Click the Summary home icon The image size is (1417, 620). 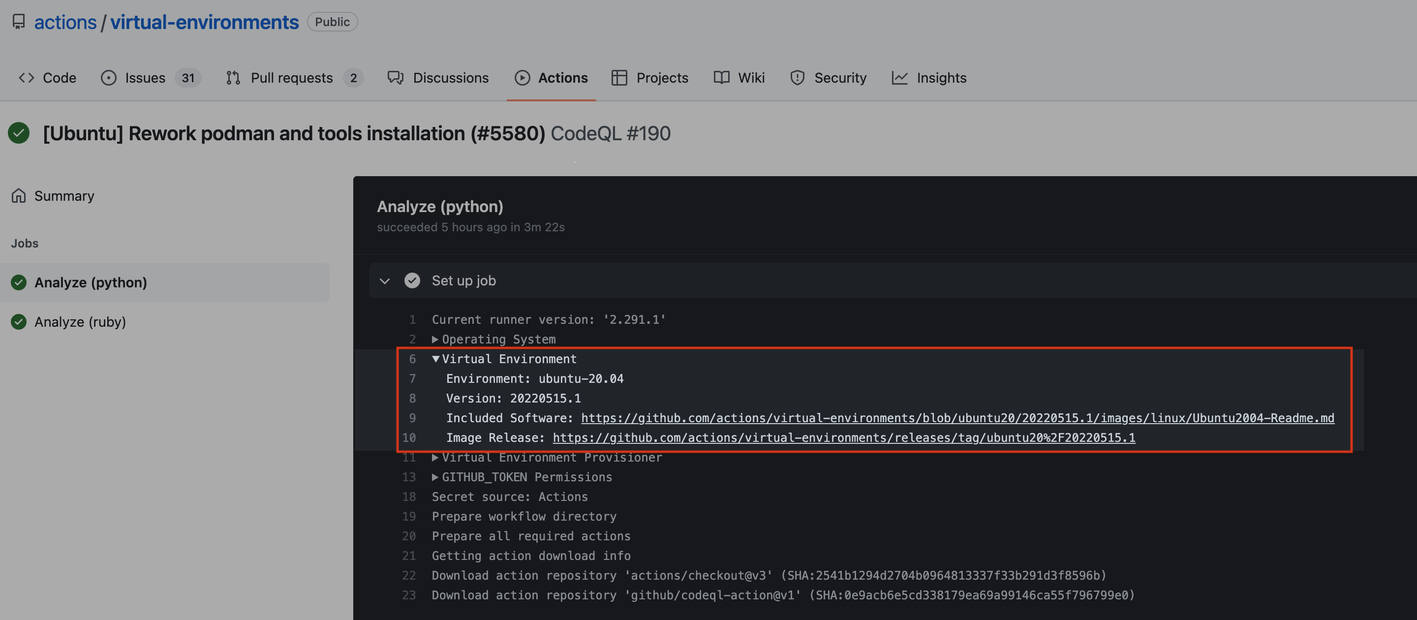coord(19,196)
